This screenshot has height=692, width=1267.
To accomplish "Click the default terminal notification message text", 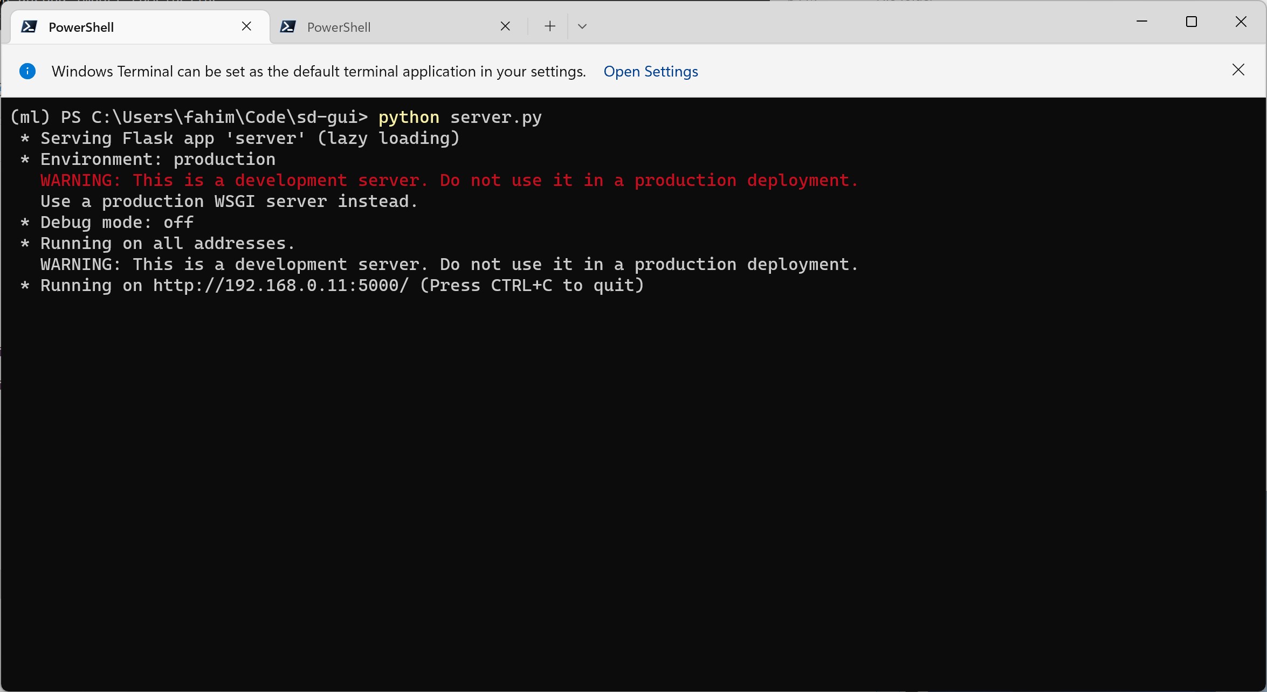I will [318, 72].
